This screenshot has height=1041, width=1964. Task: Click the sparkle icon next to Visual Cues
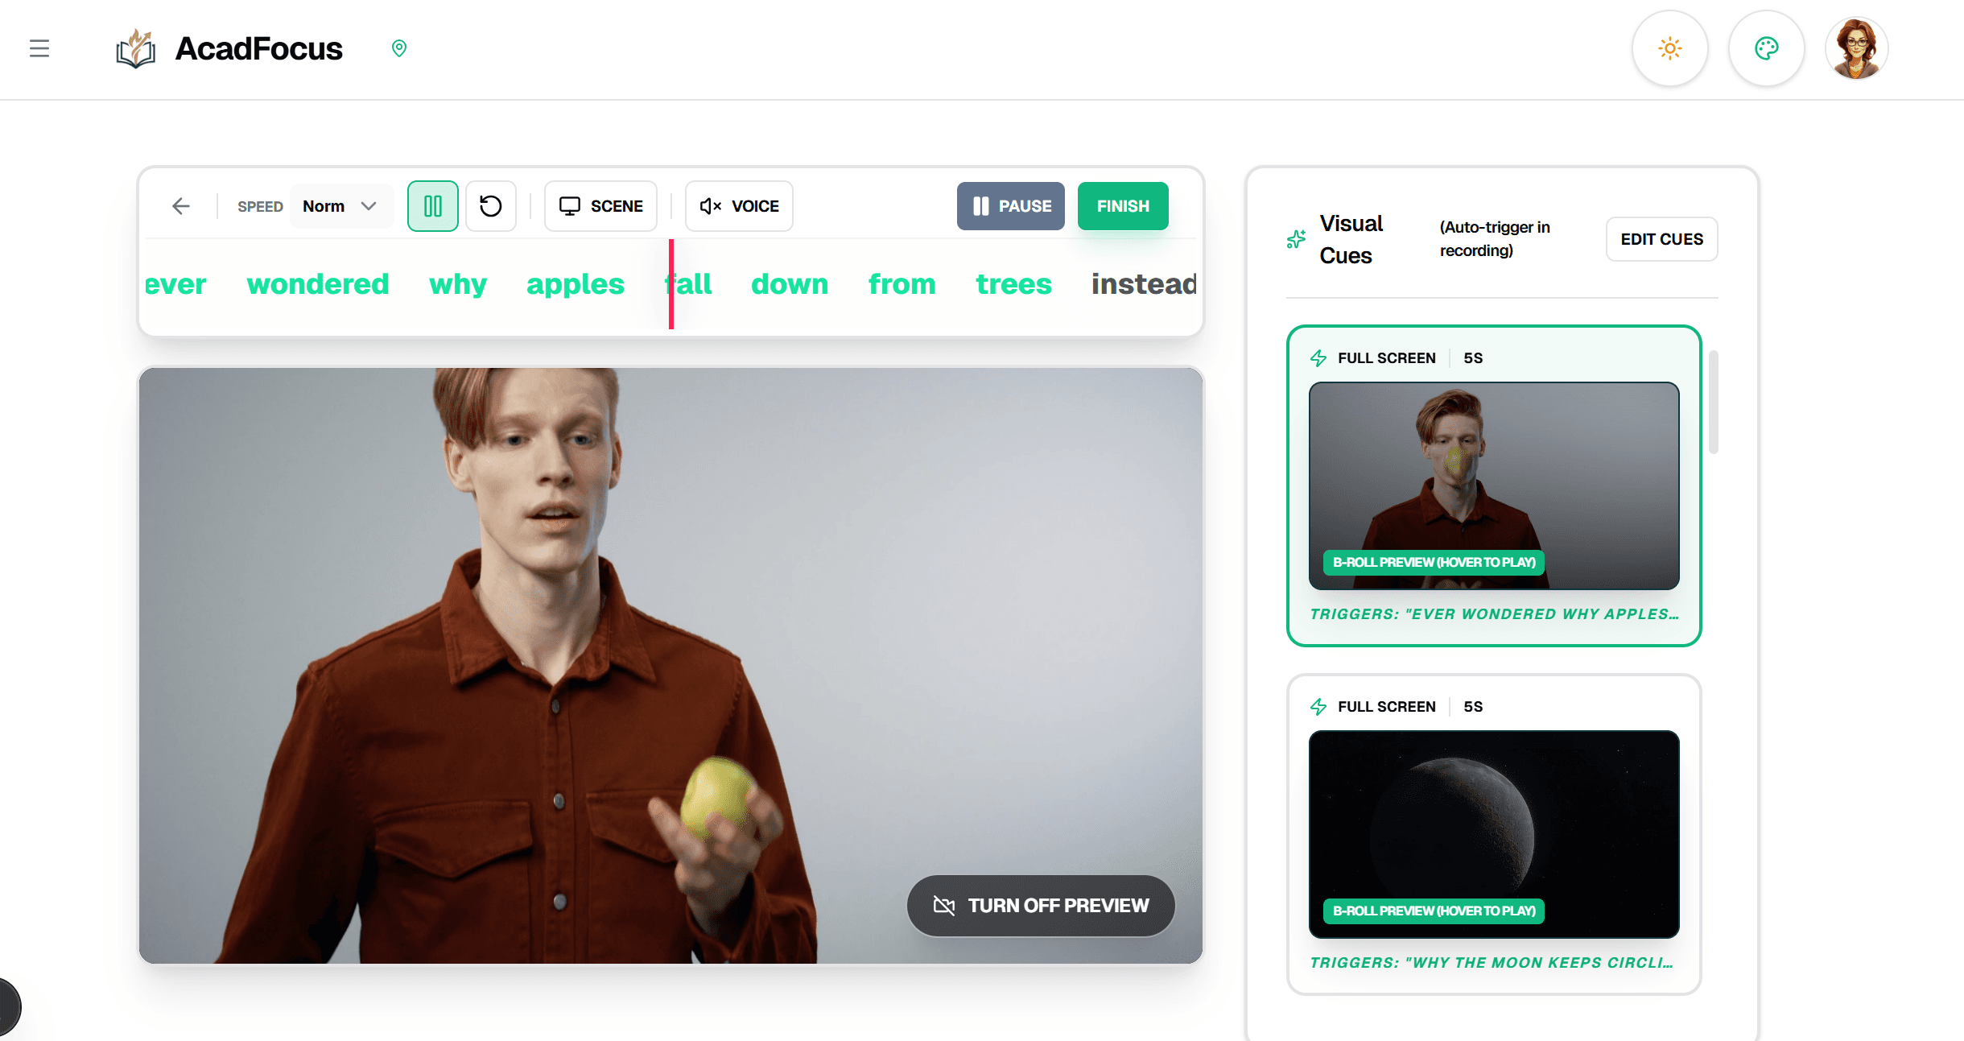[x=1296, y=238]
